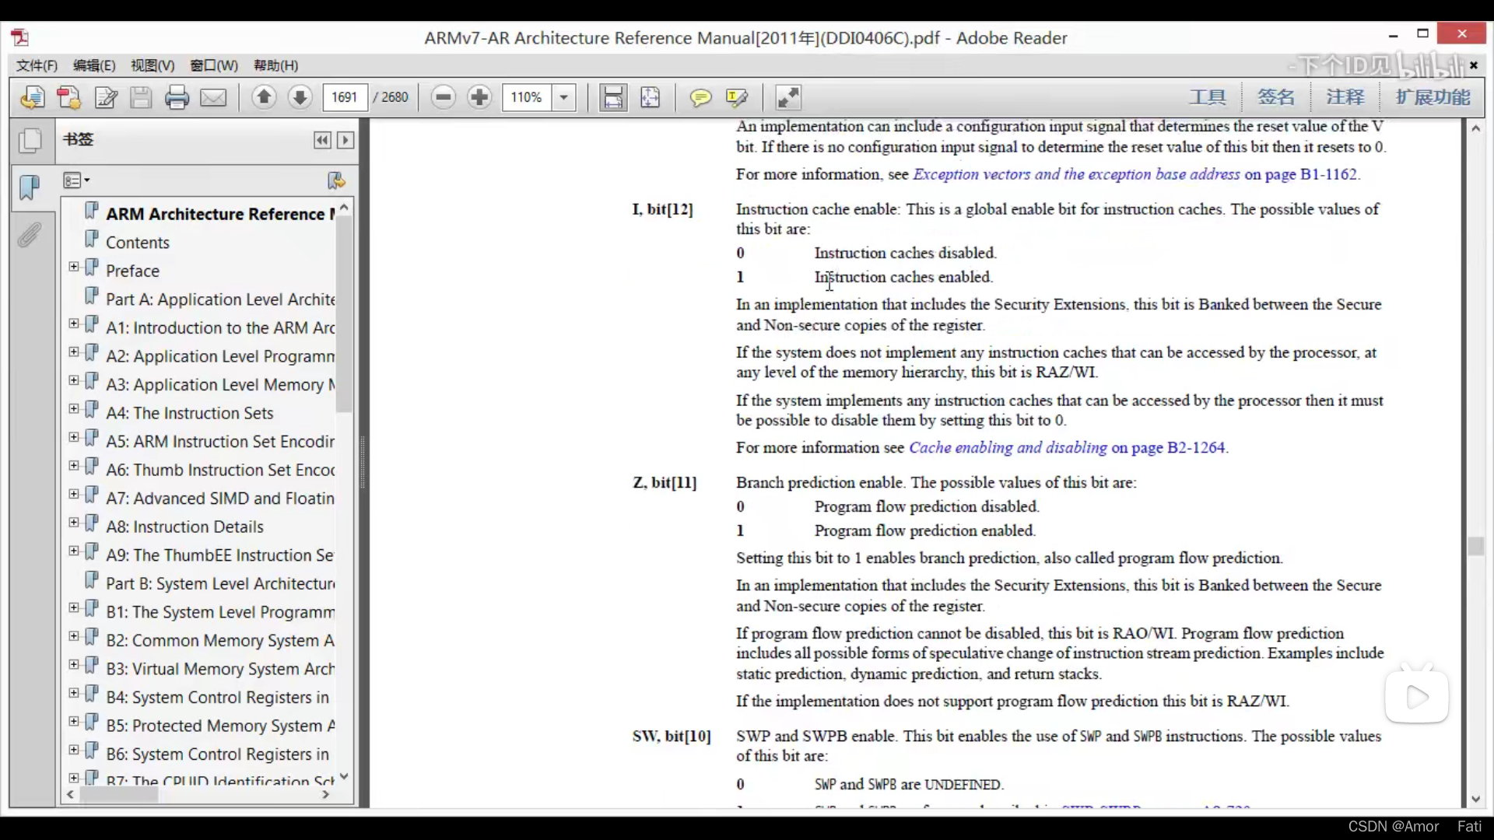Select A7: Advanced SIMD and Floating bookmark
This screenshot has width=1494, height=840.
tap(221, 499)
